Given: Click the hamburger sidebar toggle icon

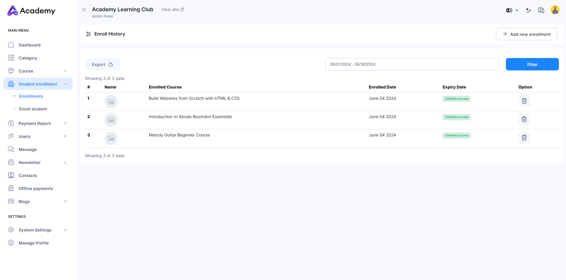Looking at the screenshot, I should pyautogui.click(x=84, y=10).
